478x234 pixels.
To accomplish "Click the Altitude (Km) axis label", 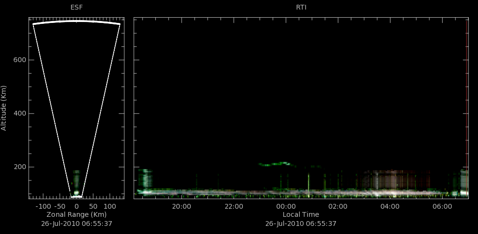I will (x=4, y=108).
